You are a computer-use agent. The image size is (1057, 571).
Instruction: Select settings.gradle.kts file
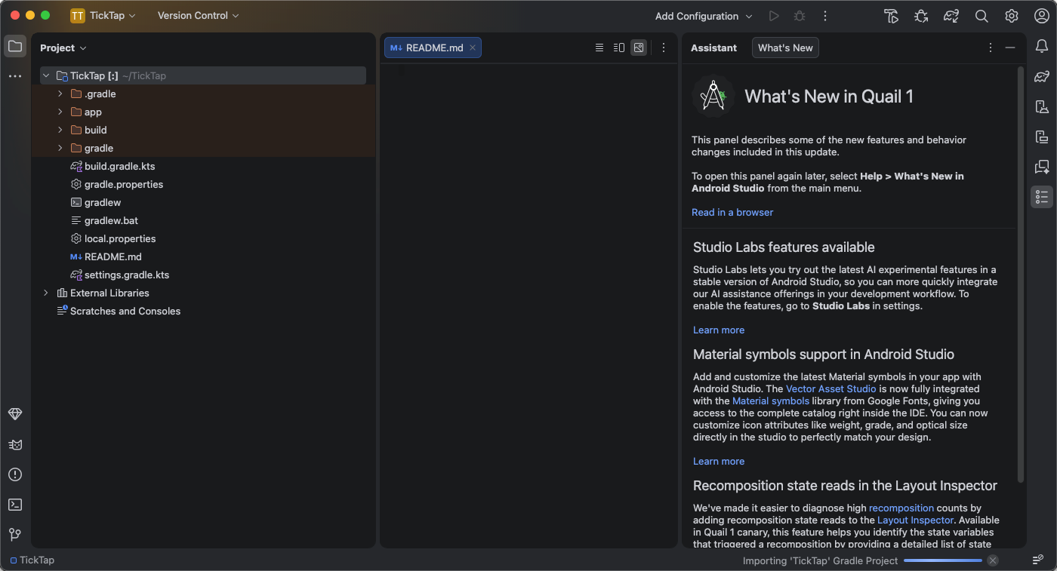pos(127,275)
